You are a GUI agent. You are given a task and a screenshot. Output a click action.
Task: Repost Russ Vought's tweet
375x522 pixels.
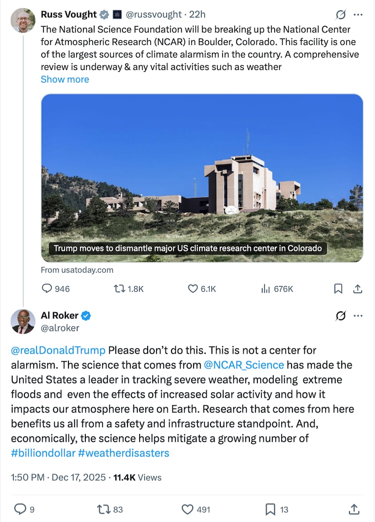point(120,289)
